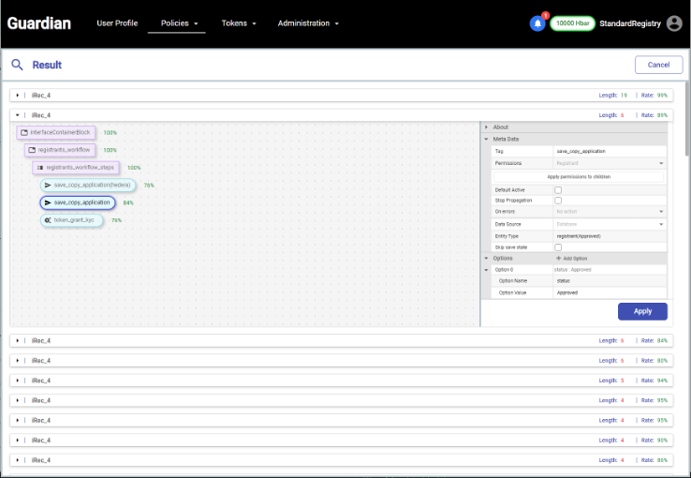The height and width of the screenshot is (478, 691).
Task: Select the registrants_workflow container block
Action: point(61,150)
